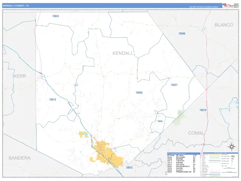Viewport: 241px width, 181px height.
Task: Click the pink highway line swatch in legend
Action: coord(214,173)
